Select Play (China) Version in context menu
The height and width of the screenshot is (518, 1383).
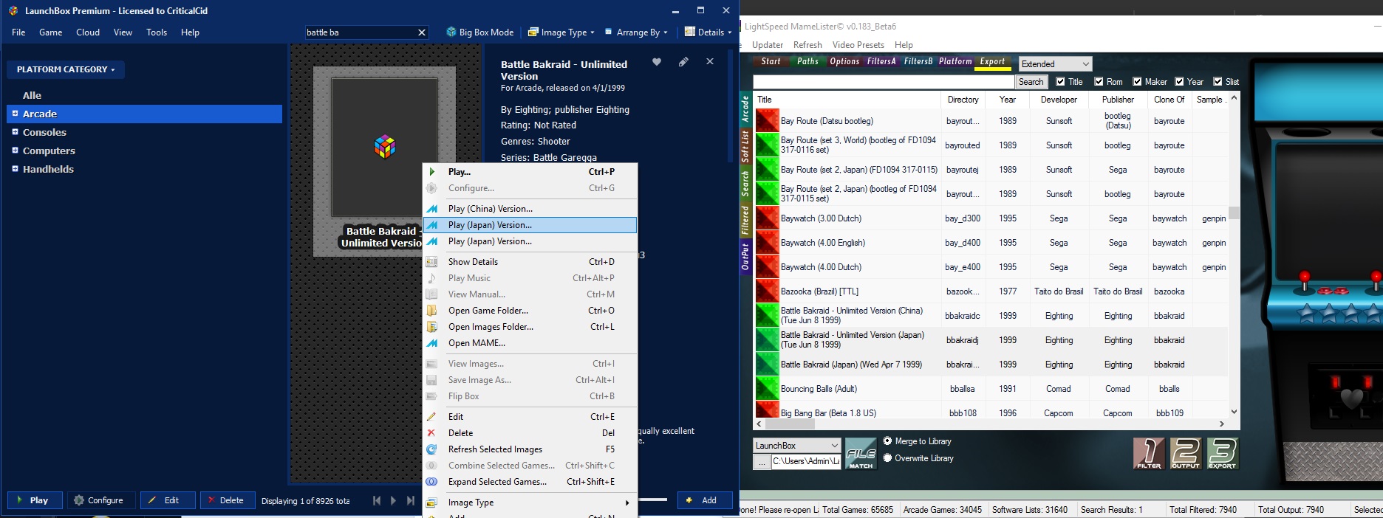pyautogui.click(x=530, y=209)
